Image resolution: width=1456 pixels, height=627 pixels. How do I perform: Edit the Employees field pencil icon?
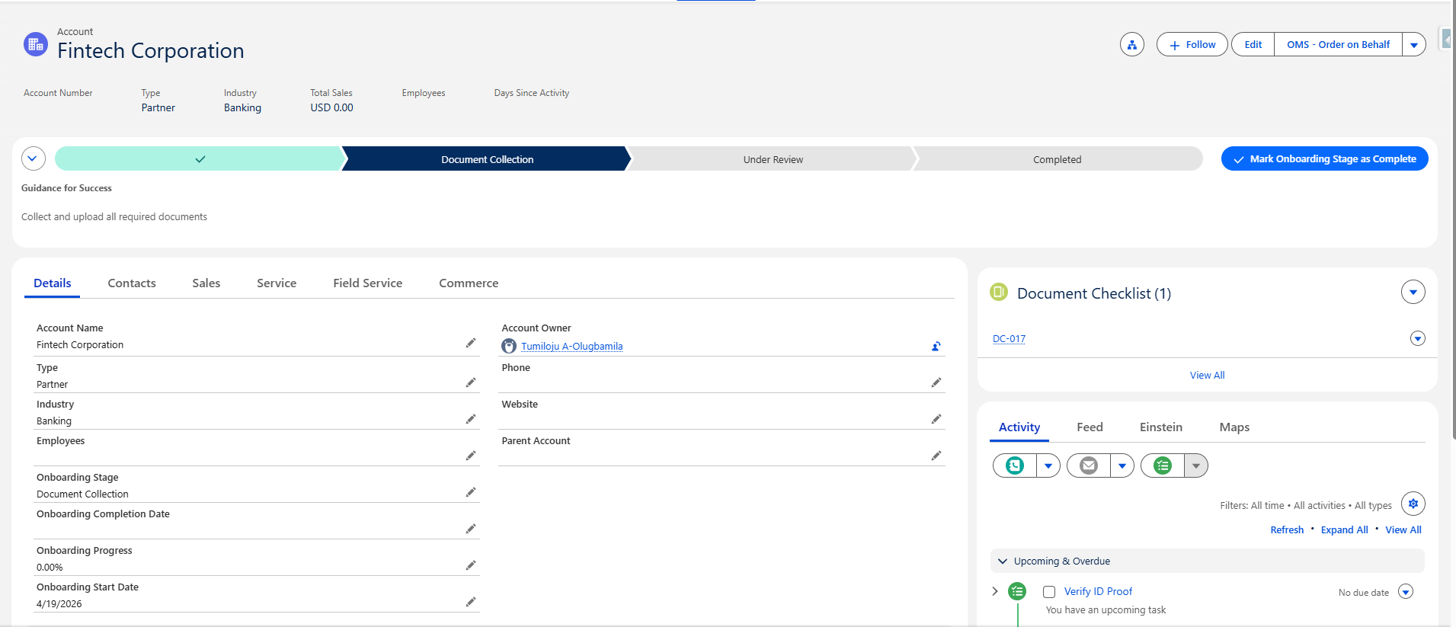coord(471,456)
